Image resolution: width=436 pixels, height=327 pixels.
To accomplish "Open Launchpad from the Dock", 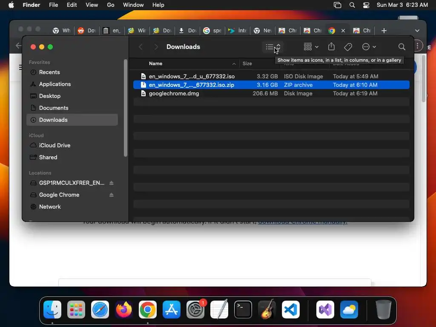I will pos(76,310).
